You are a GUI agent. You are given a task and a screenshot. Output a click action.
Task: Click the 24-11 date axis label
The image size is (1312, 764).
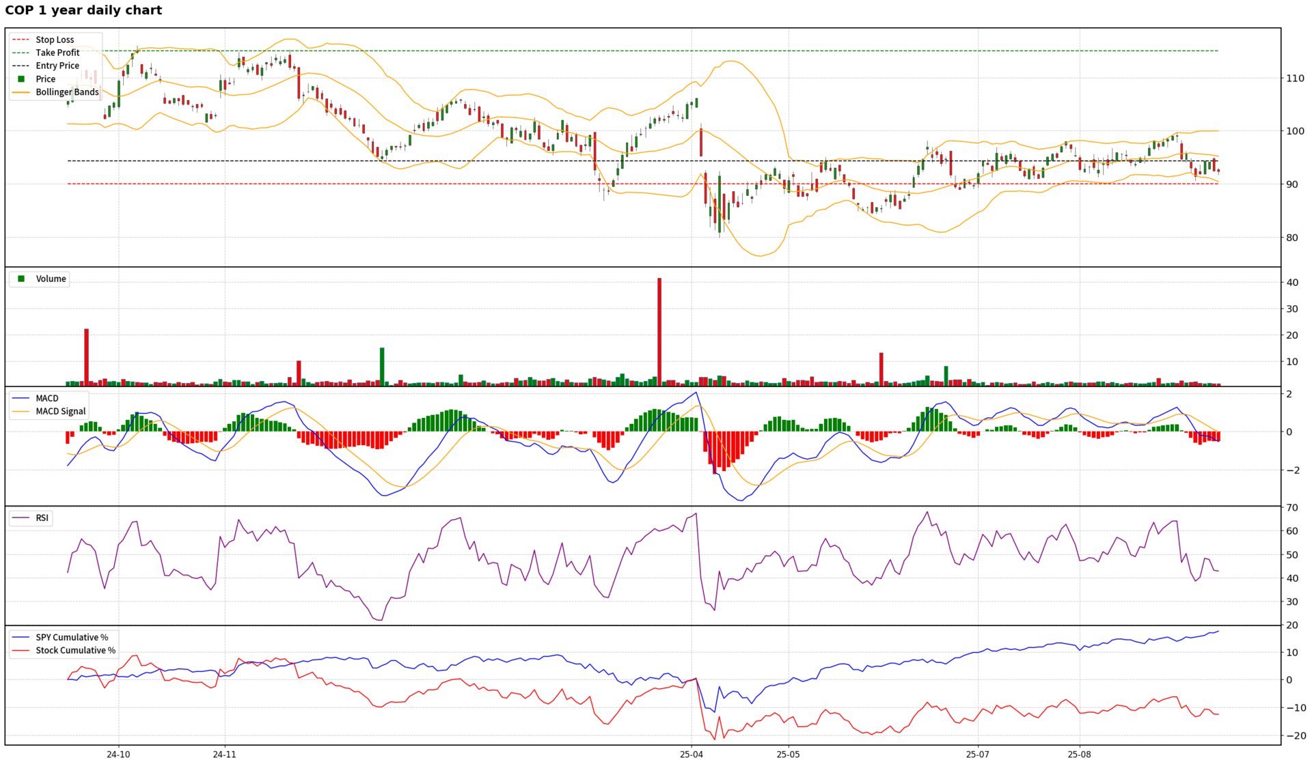coord(224,754)
